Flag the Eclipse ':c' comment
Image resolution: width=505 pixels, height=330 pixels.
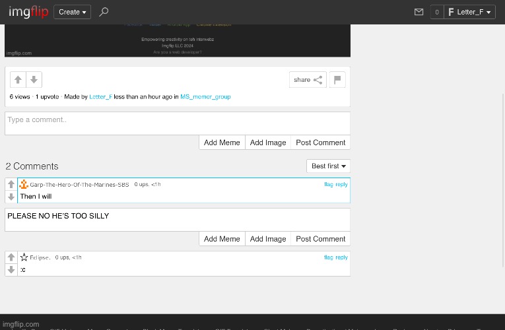(329, 257)
